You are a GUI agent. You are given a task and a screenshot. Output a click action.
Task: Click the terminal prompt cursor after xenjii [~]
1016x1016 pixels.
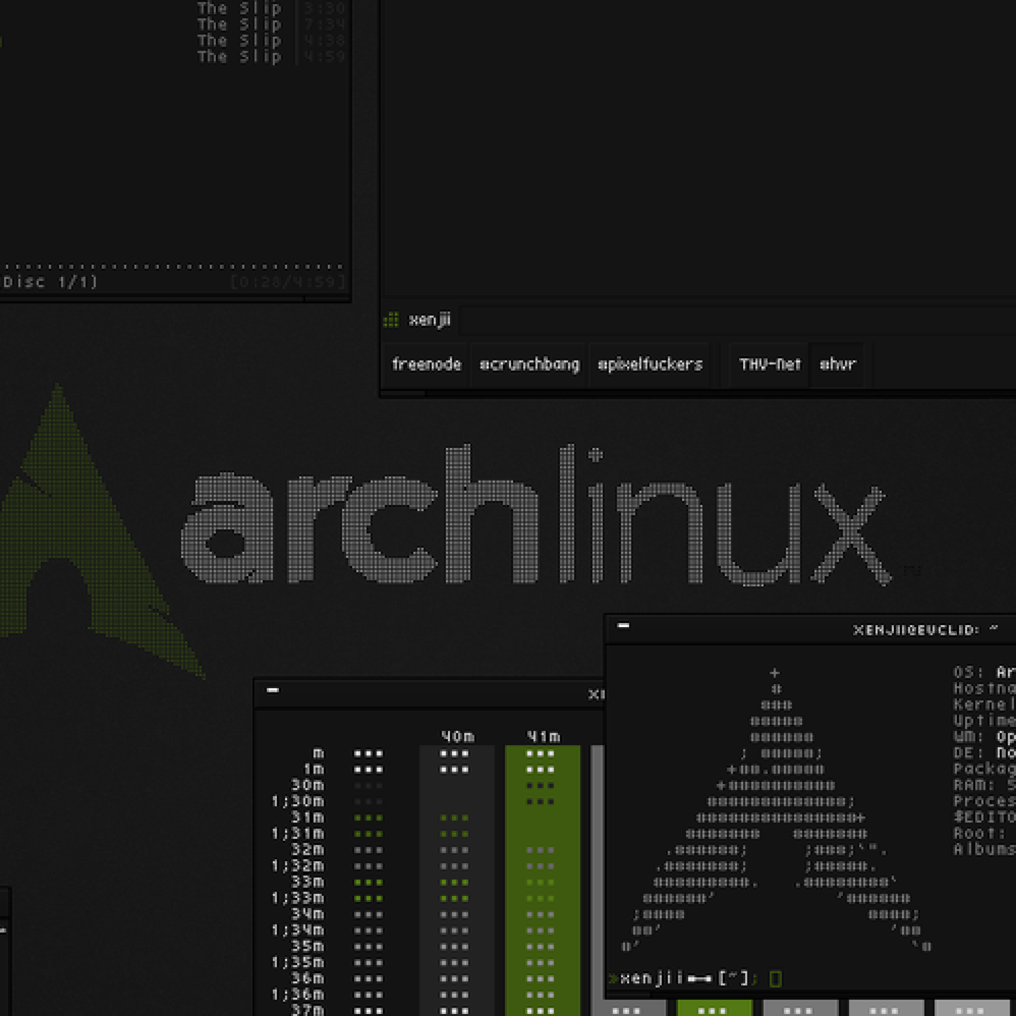pyautogui.click(x=775, y=979)
